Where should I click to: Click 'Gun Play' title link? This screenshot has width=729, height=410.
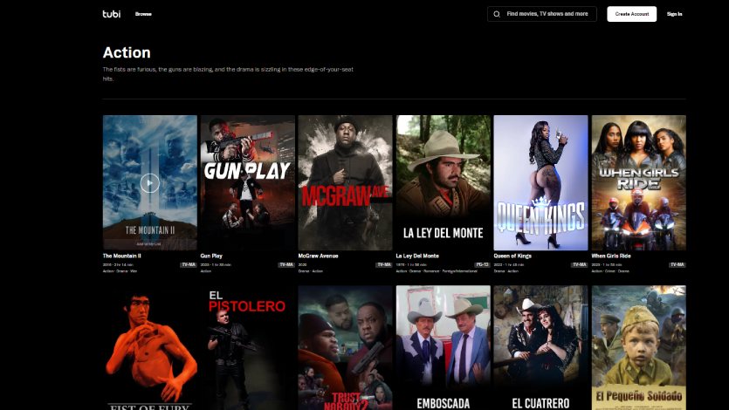click(x=211, y=256)
